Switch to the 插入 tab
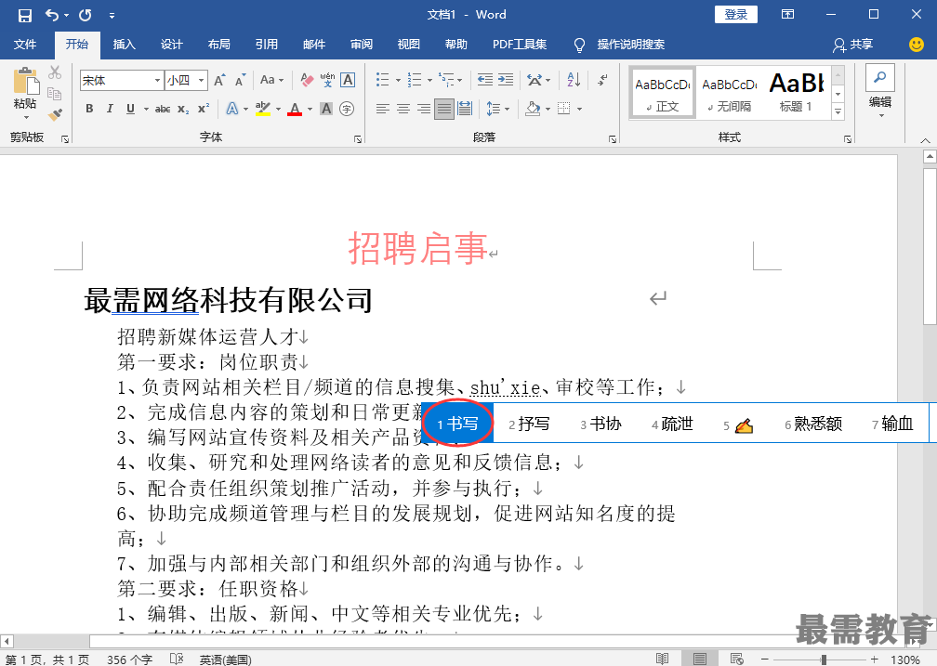The image size is (937, 666). [125, 45]
